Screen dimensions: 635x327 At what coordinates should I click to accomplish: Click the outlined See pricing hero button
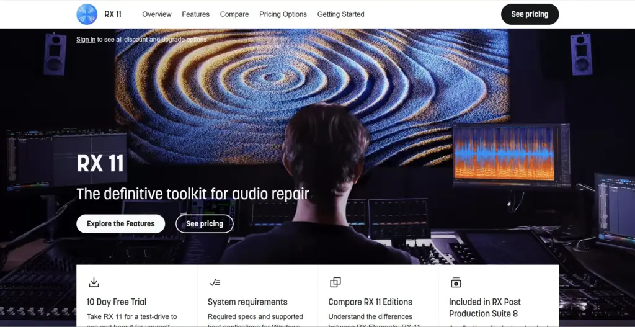tap(205, 223)
